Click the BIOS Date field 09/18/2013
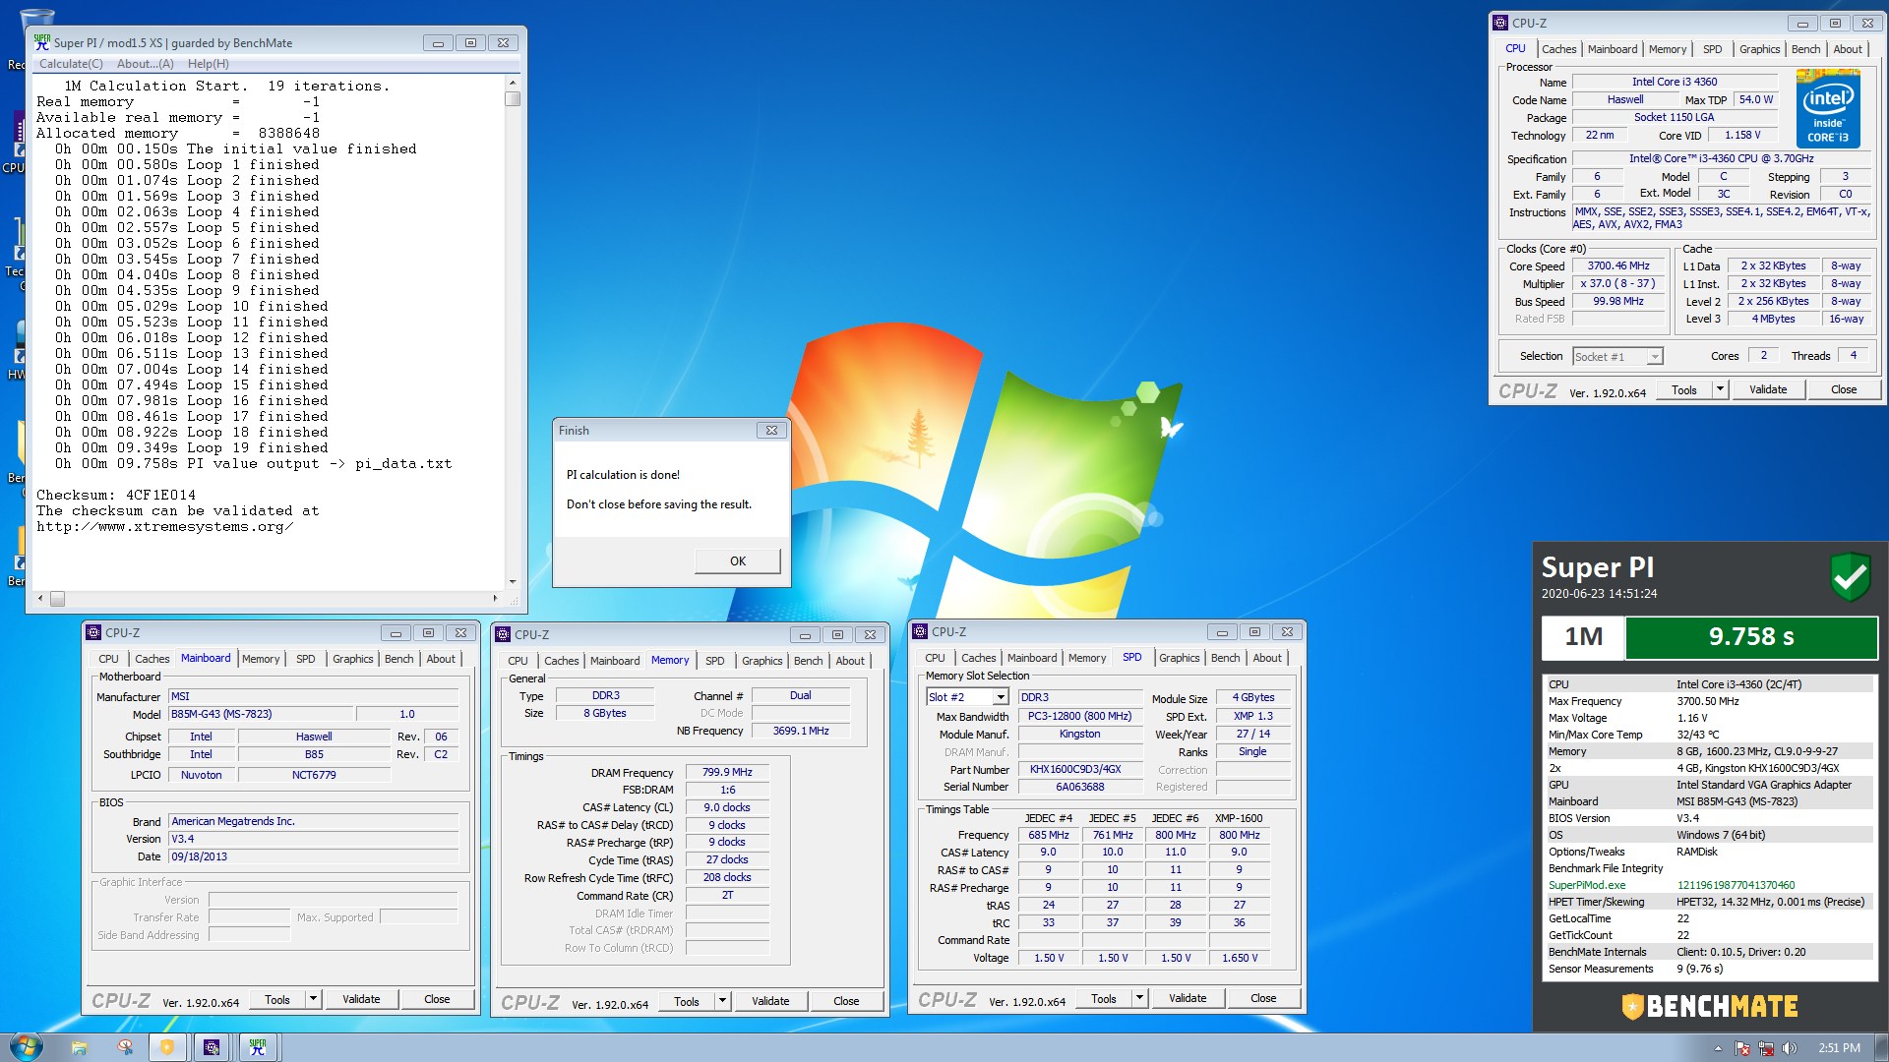Viewport: 1889px width, 1062px height. pyautogui.click(x=313, y=856)
